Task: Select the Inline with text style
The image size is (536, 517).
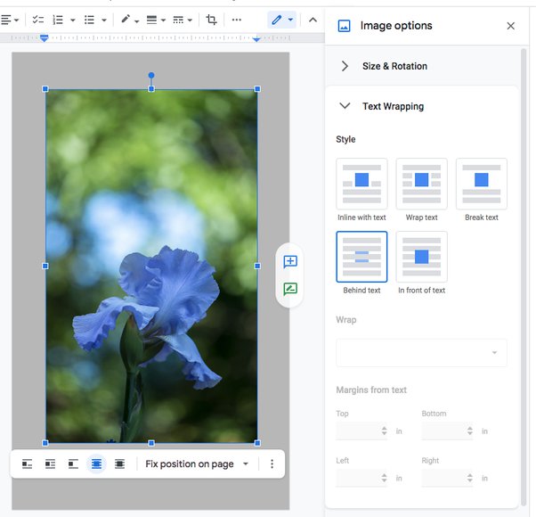Action: click(x=361, y=184)
